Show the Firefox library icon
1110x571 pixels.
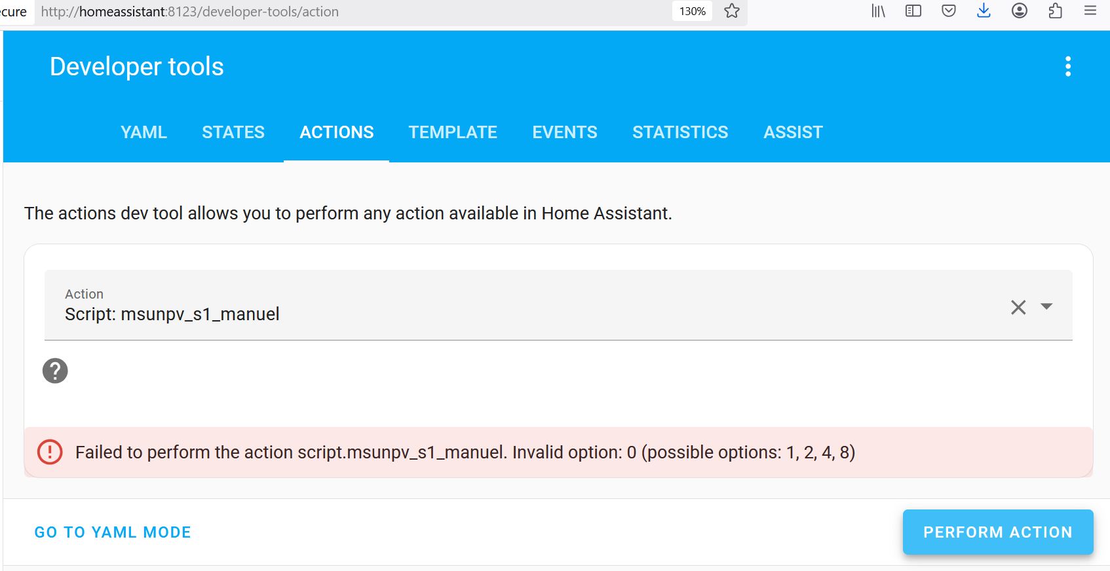pos(878,11)
